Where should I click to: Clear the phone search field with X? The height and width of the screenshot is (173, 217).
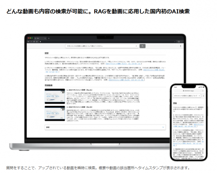[x=199, y=96]
